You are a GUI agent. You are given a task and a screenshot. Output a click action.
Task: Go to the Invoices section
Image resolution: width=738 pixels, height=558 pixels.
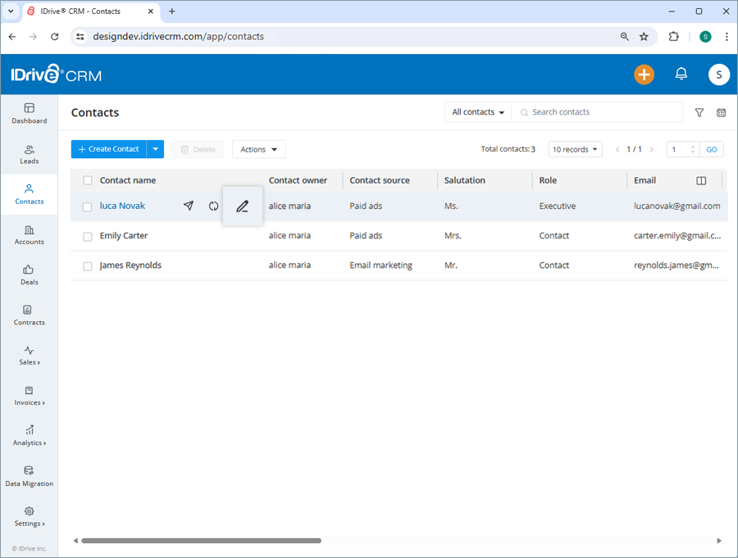[29, 397]
